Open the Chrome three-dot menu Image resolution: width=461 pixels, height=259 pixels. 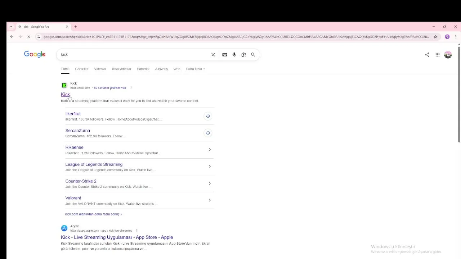click(x=456, y=37)
